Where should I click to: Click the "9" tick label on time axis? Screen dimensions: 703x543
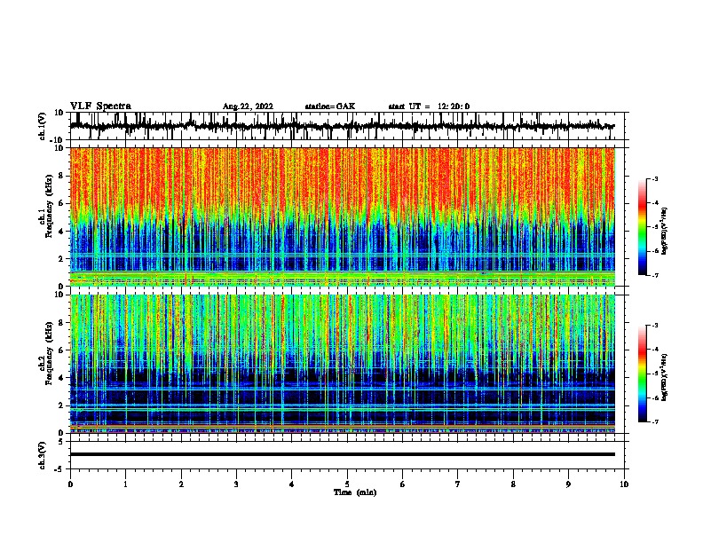pos(568,484)
